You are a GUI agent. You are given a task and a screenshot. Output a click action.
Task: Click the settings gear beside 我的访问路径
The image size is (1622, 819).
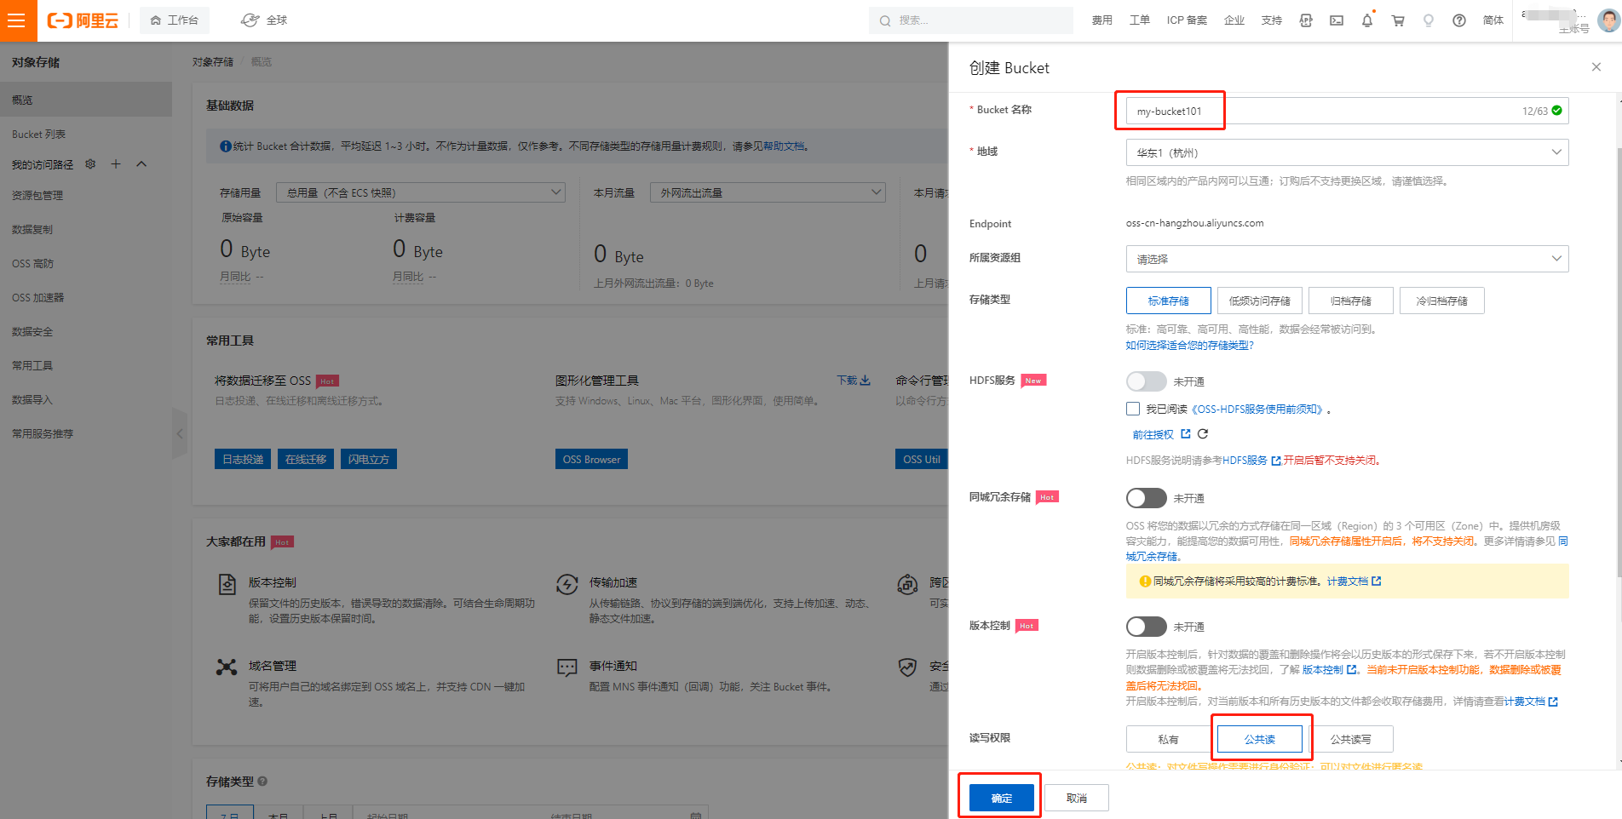(x=90, y=163)
